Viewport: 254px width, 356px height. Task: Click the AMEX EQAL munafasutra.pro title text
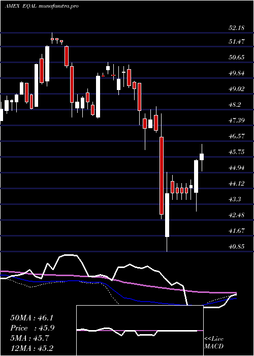pos(42,6)
